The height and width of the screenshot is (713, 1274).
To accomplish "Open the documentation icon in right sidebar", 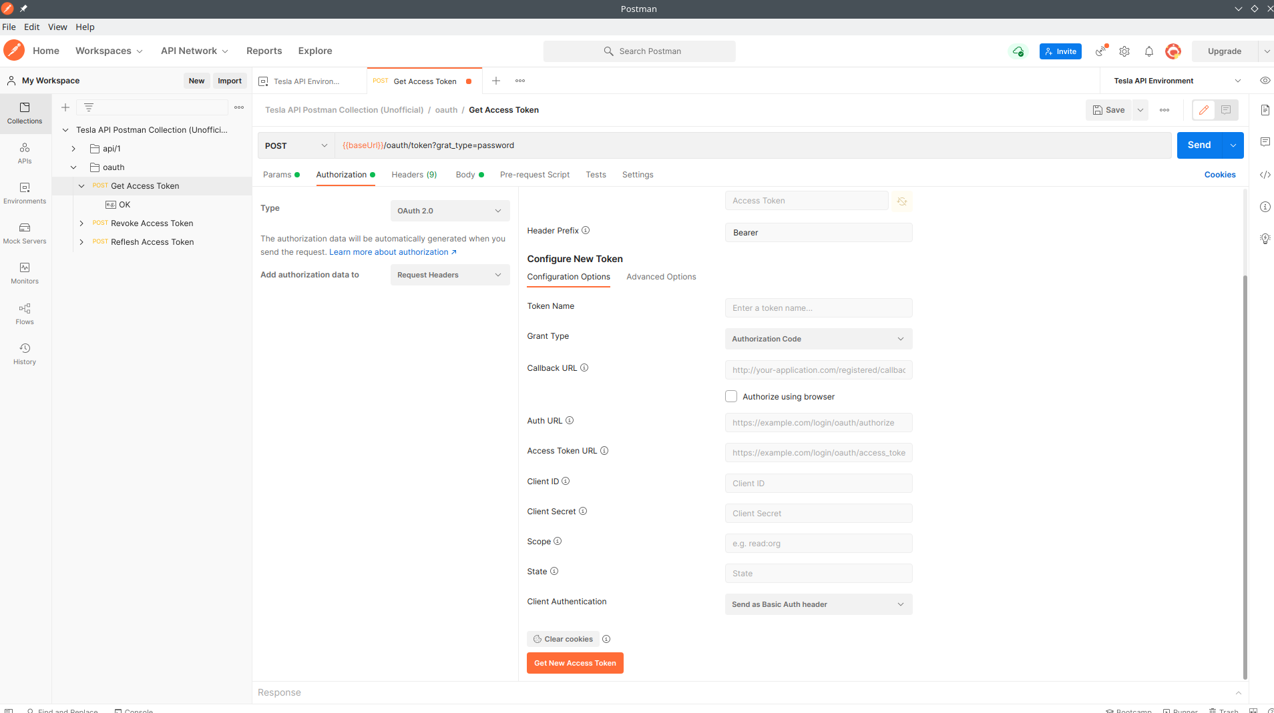I will pos(1265,110).
